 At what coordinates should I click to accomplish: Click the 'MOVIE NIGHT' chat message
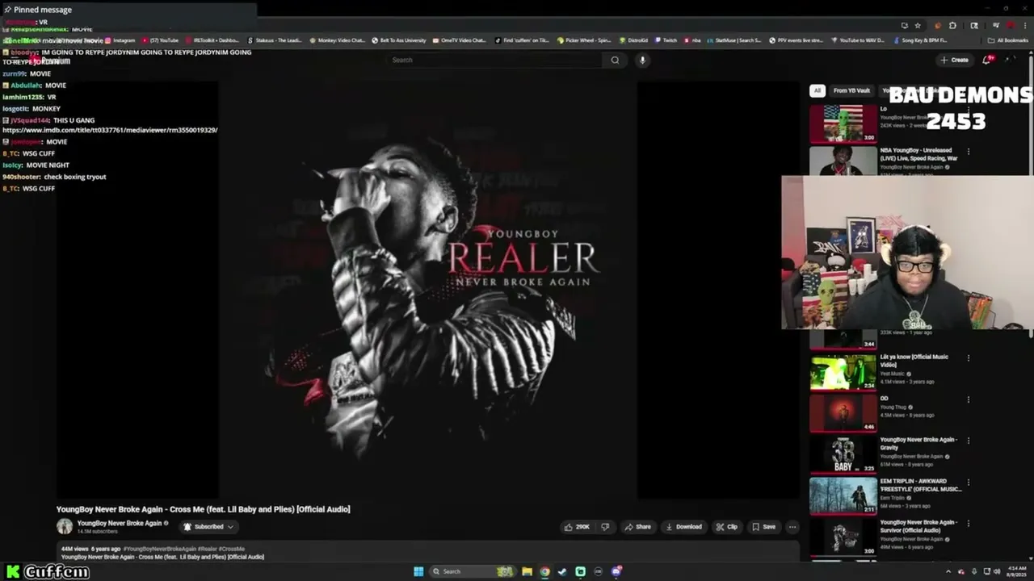tap(48, 165)
